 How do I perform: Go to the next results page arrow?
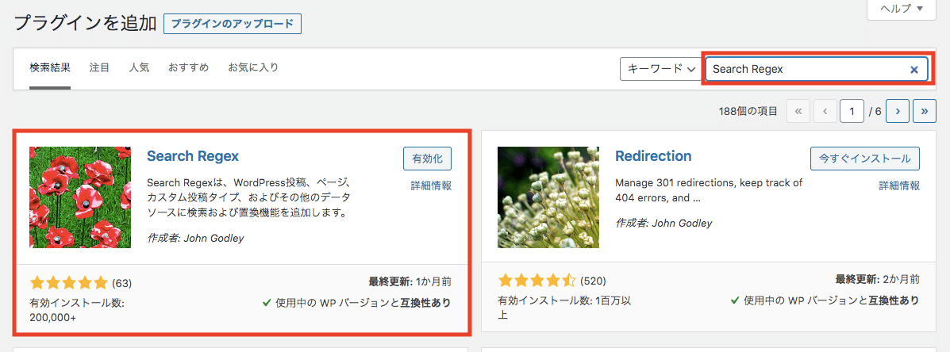coord(897,112)
